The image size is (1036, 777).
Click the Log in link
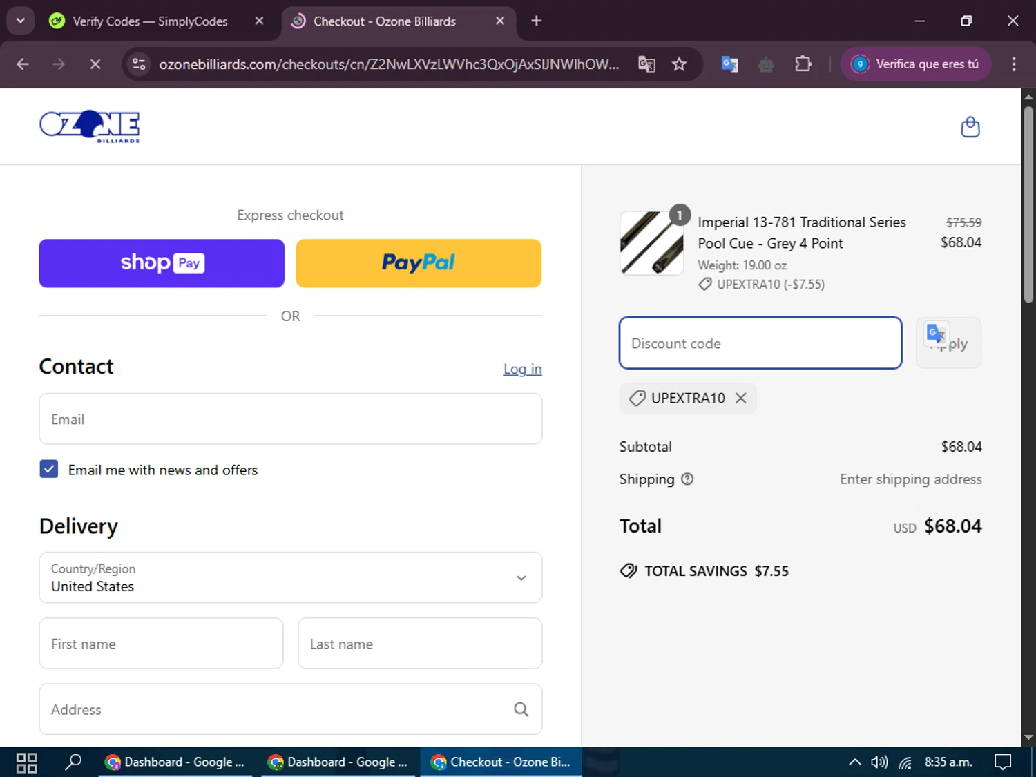[x=522, y=369]
